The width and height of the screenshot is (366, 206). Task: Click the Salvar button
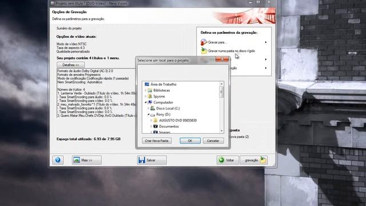click(x=152, y=160)
